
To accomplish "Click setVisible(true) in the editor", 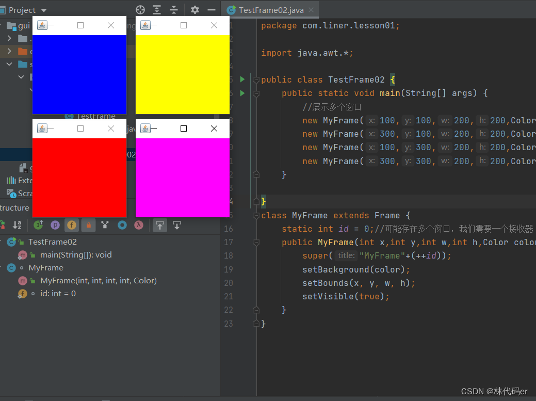I will point(346,296).
